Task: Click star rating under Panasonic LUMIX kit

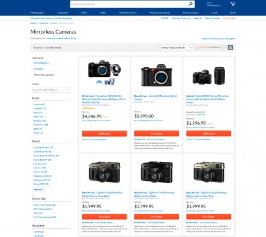Action: tap(88, 108)
